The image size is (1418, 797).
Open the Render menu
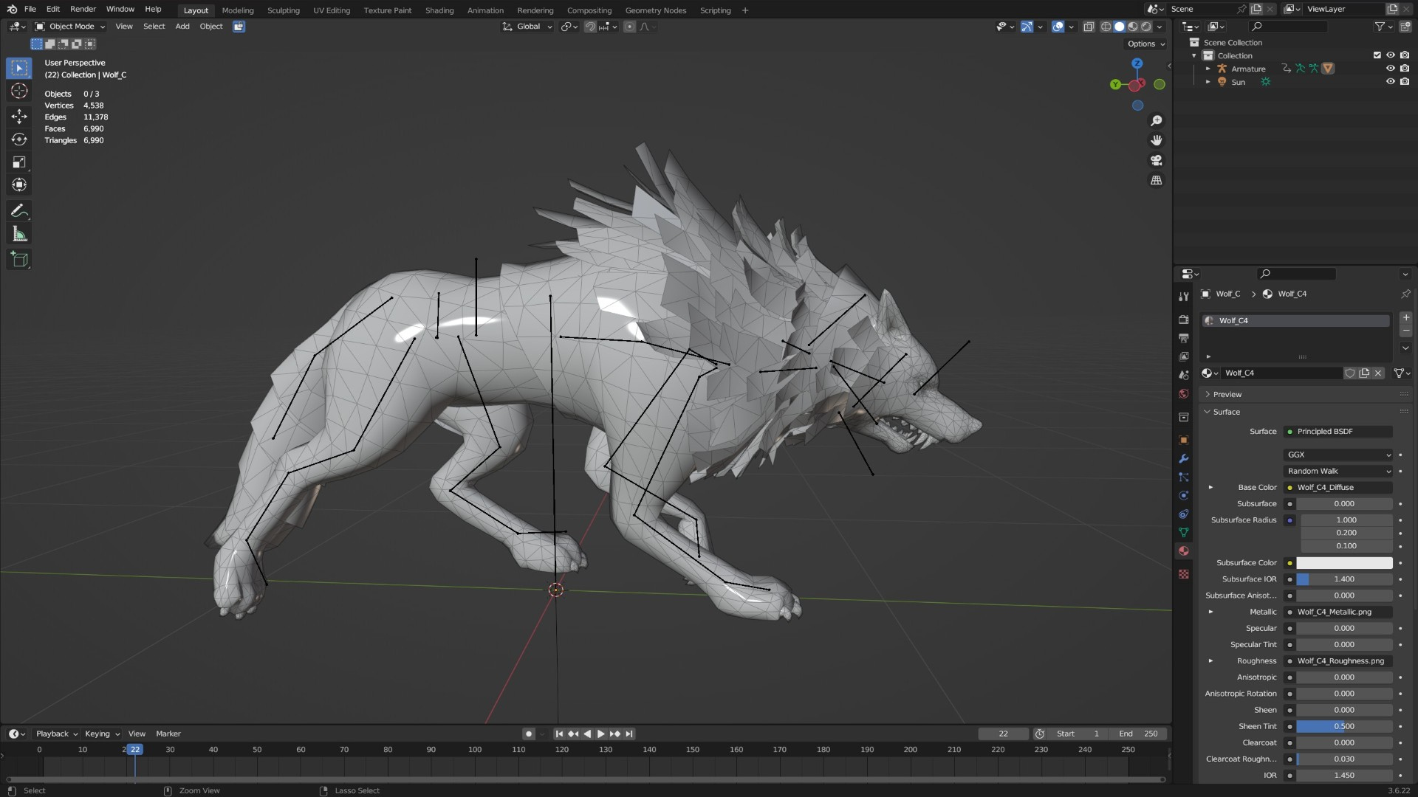83,9
